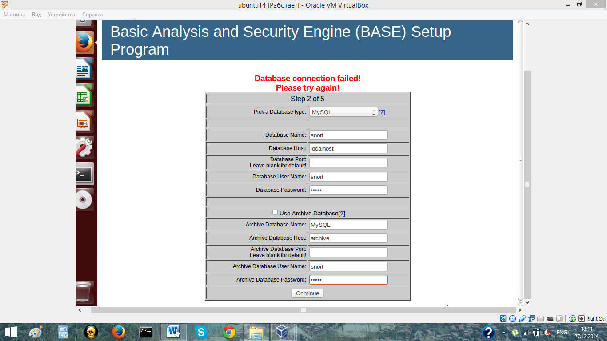Click VirtualBox shared folders status icon
This screenshot has width=607, height=341.
point(541,319)
